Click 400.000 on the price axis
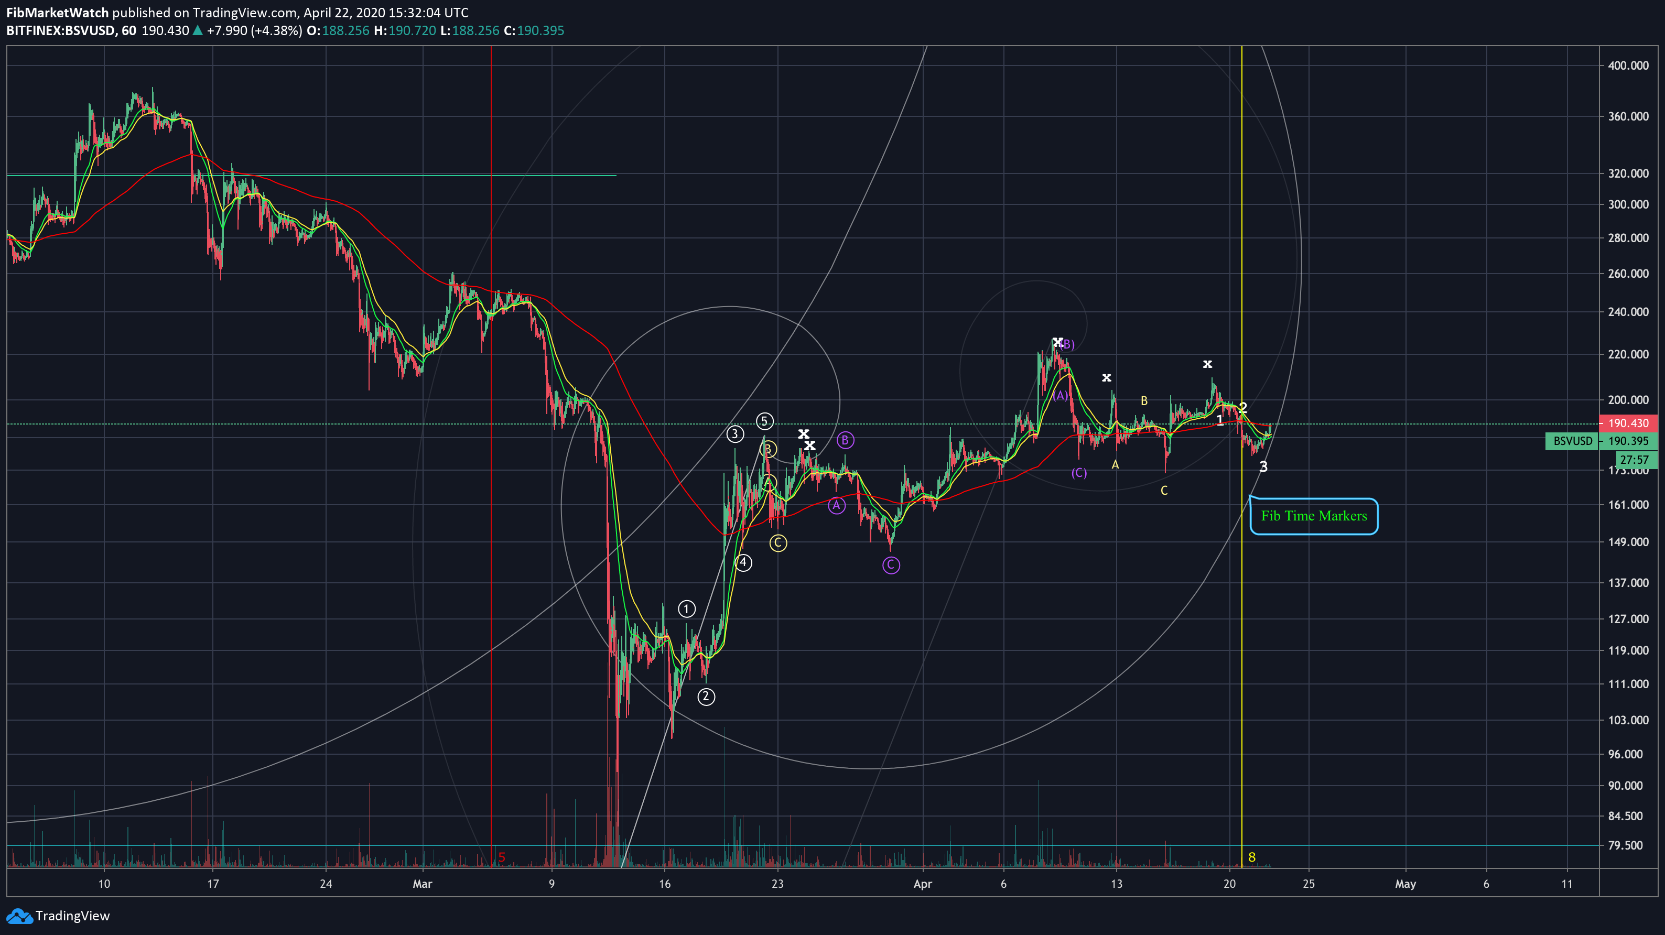 click(1628, 66)
